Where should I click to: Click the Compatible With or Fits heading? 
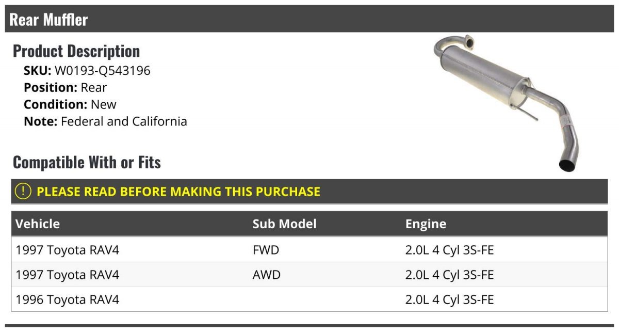(87, 162)
